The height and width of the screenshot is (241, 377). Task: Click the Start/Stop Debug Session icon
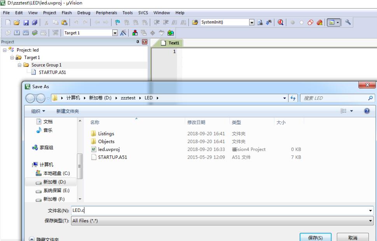(x=280, y=23)
